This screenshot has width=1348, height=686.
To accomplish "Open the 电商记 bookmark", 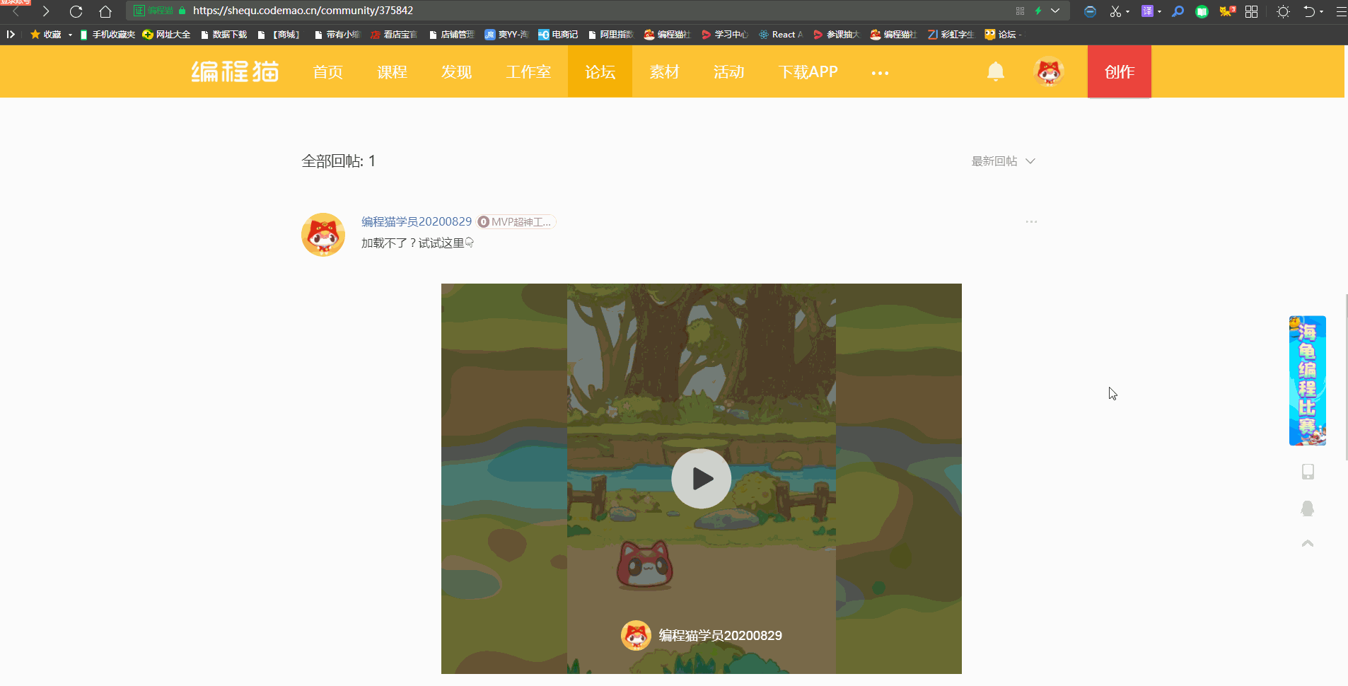I will tap(558, 34).
